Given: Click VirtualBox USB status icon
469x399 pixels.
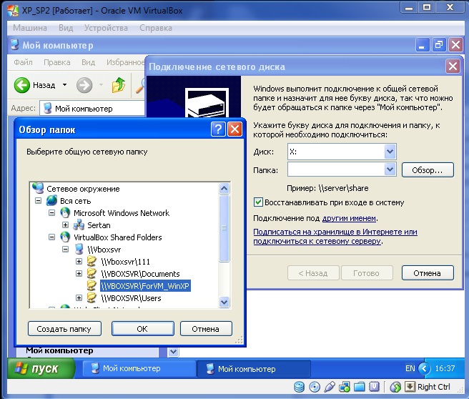Looking at the screenshot, I should (330, 387).
